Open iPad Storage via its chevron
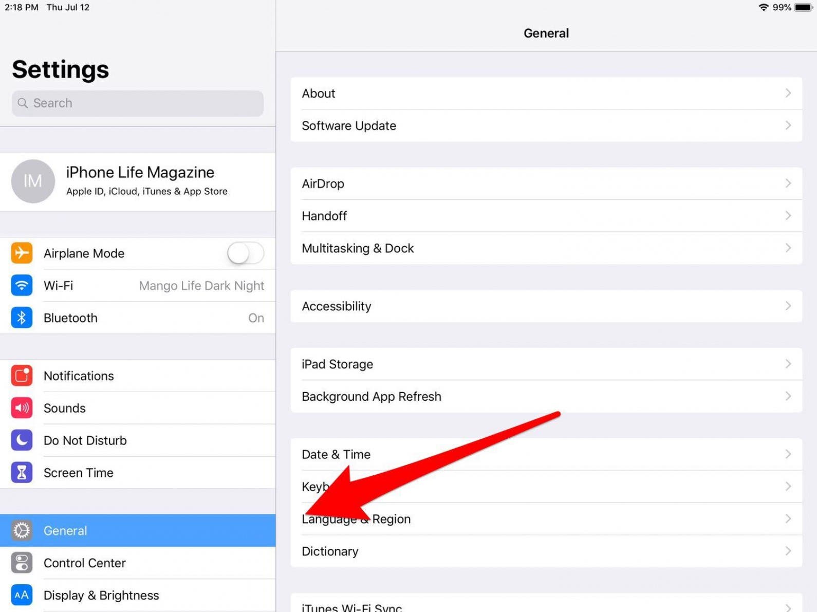 (788, 364)
